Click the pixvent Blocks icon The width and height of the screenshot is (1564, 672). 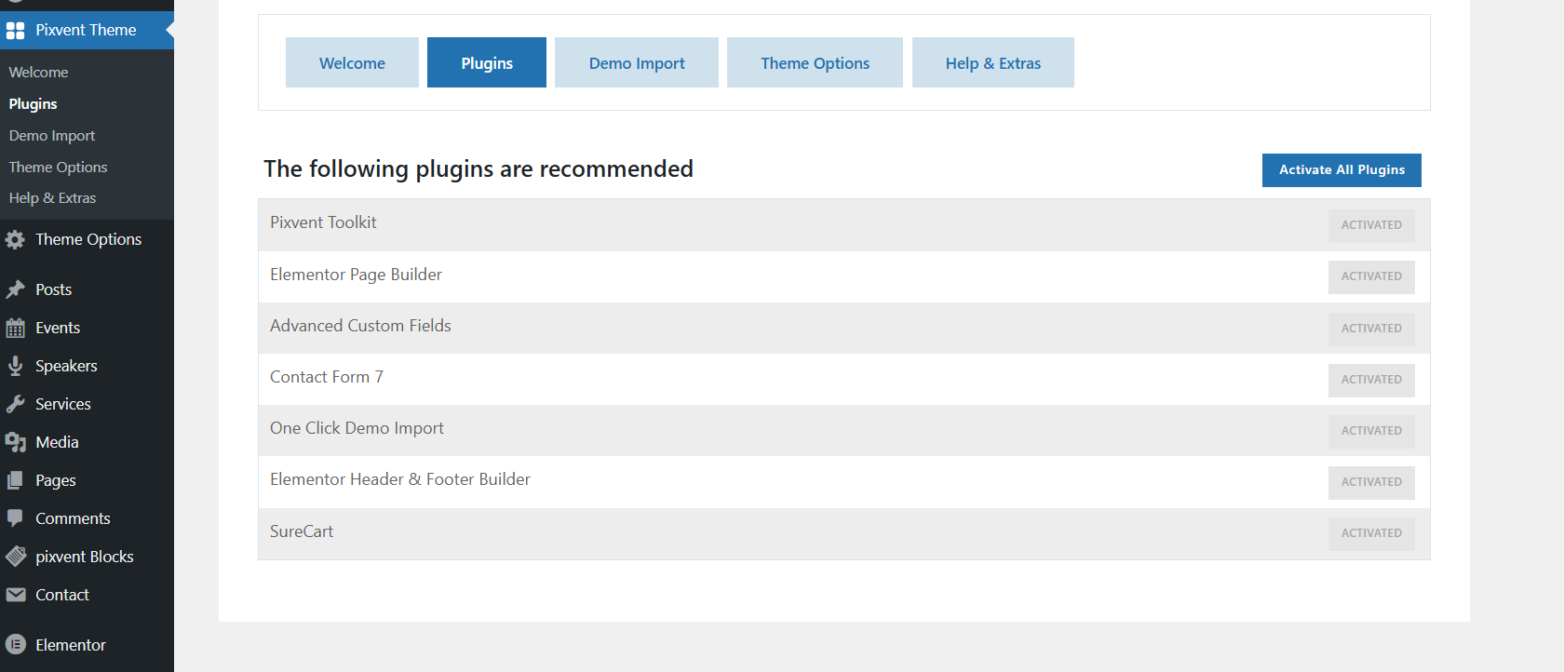tap(16, 557)
